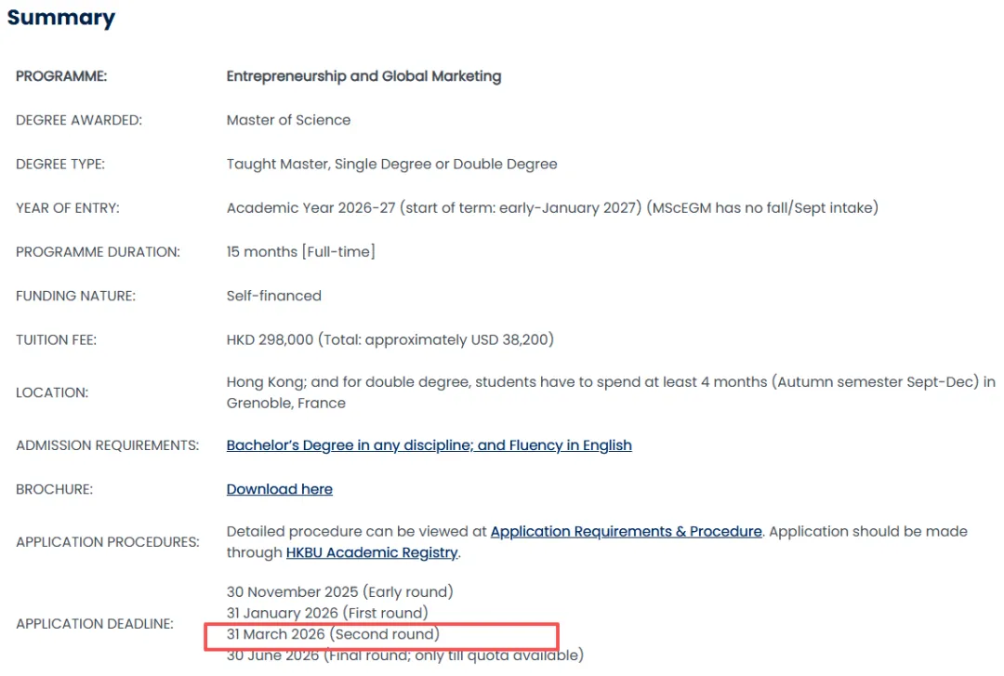Click the APPLICATION DEADLINE label
The width and height of the screenshot is (1004, 676).
click(x=95, y=624)
